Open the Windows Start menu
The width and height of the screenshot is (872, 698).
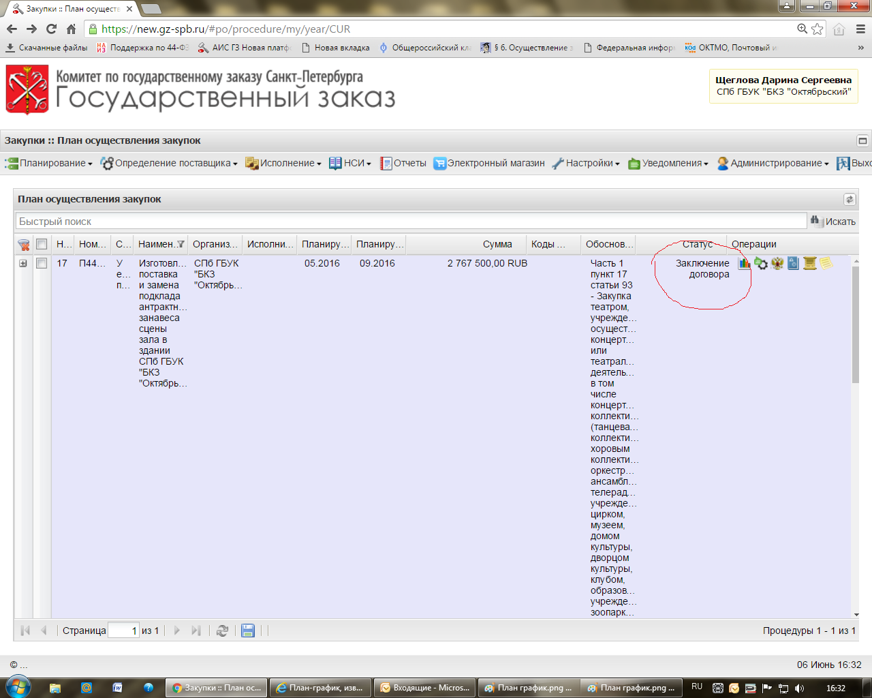pos(17,687)
